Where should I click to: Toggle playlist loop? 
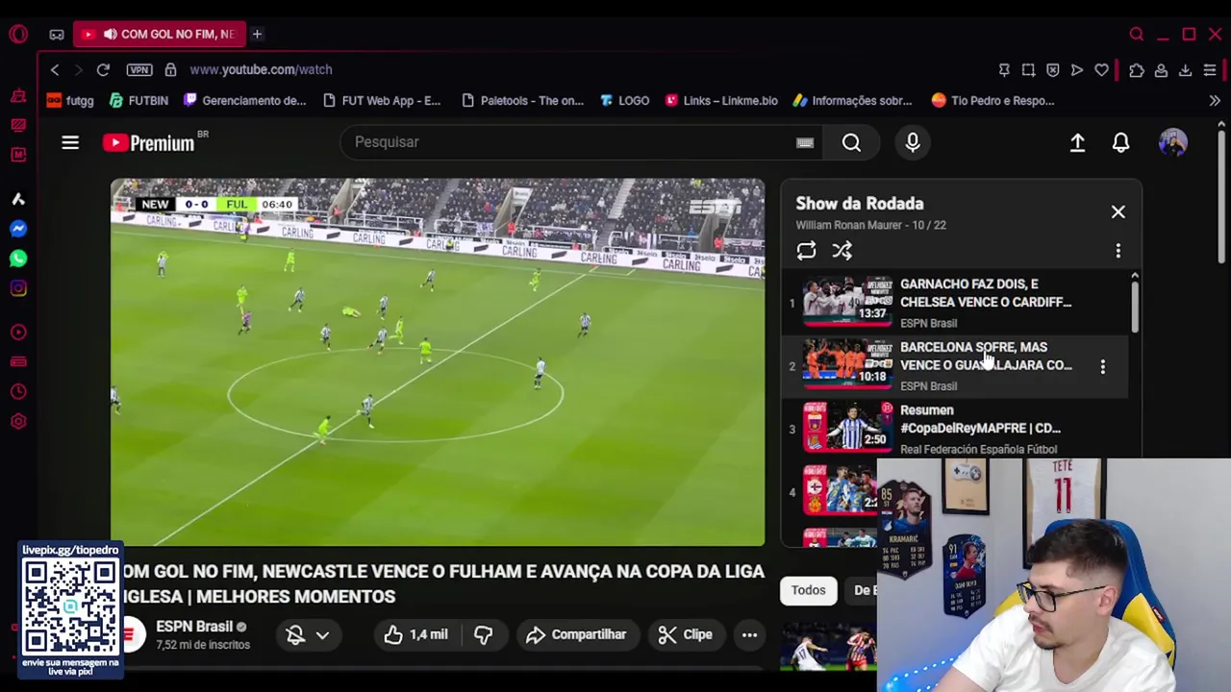806,251
